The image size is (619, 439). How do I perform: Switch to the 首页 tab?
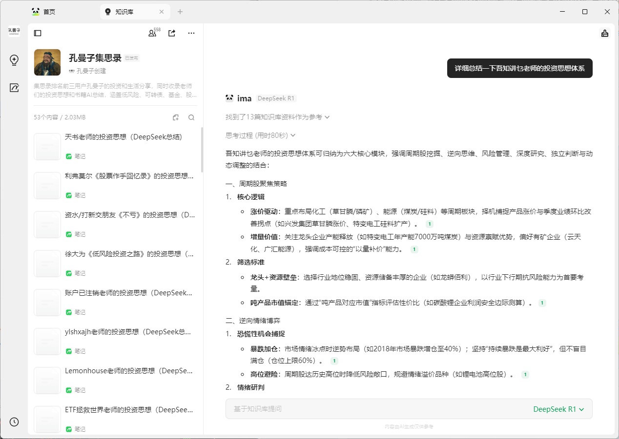[x=43, y=12]
